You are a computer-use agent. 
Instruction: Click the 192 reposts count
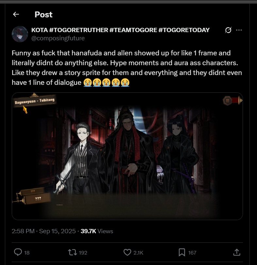pyautogui.click(x=83, y=253)
